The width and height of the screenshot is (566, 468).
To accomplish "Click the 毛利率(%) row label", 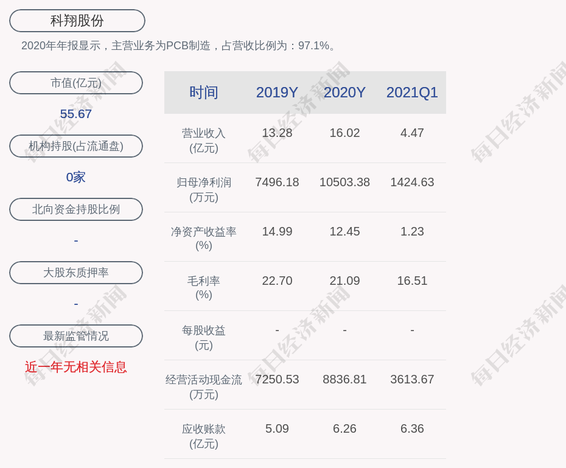I will tap(203, 287).
